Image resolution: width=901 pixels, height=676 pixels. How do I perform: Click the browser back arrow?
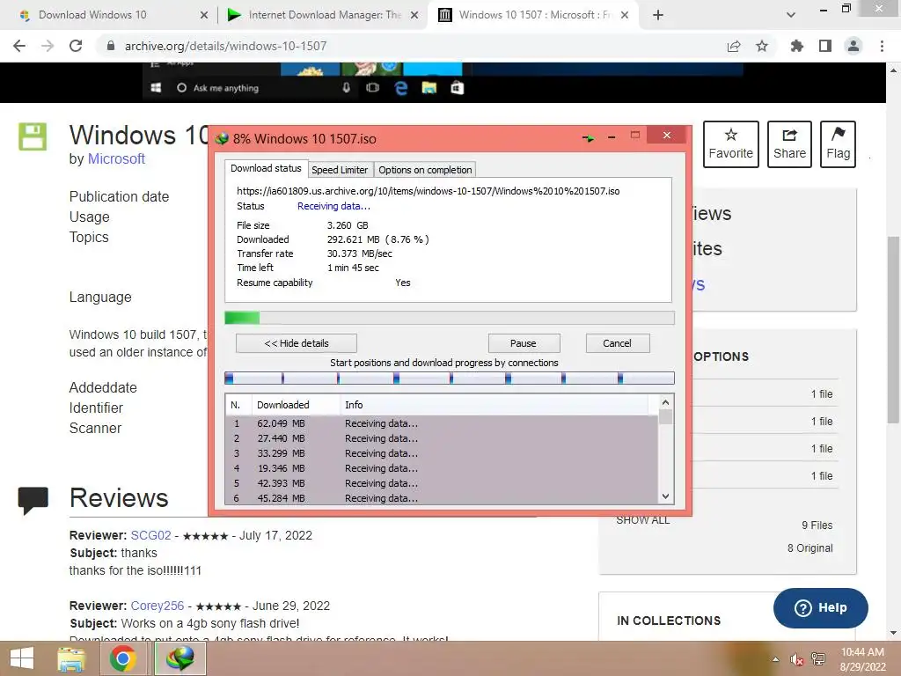(x=19, y=46)
